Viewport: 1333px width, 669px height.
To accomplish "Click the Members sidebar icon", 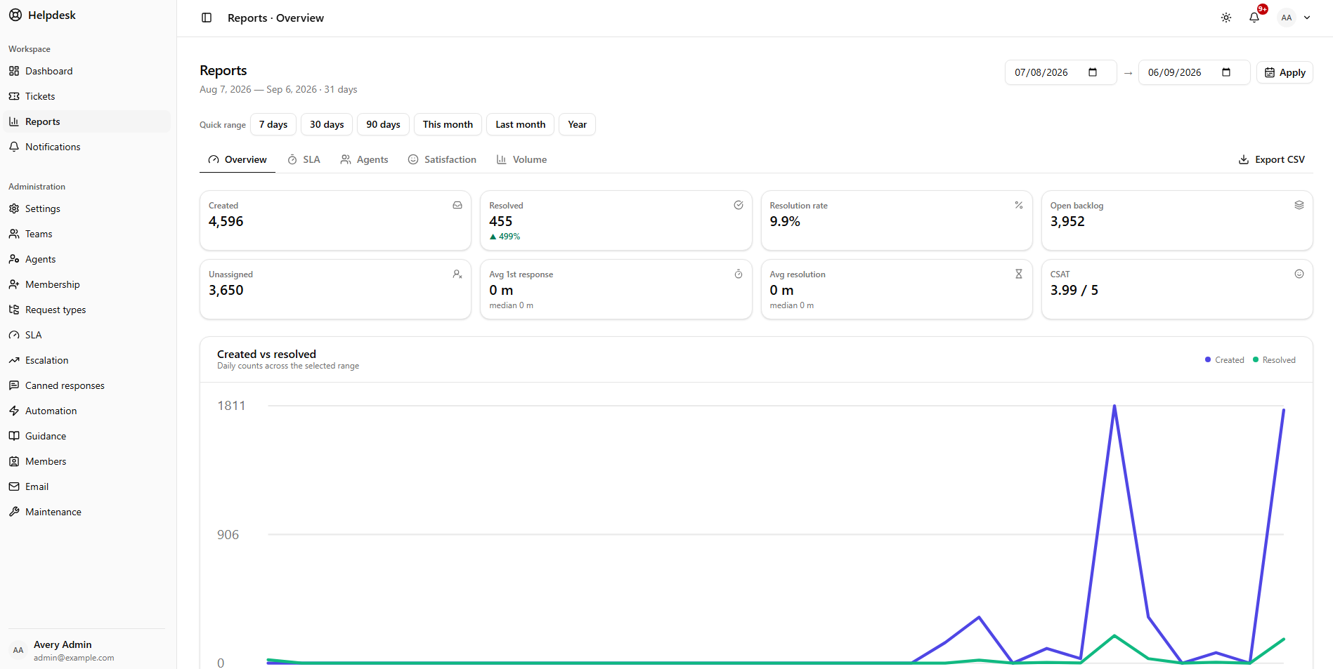I will (14, 461).
